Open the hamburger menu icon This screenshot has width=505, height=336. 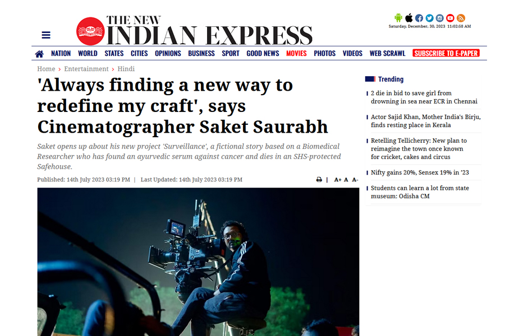(x=46, y=35)
